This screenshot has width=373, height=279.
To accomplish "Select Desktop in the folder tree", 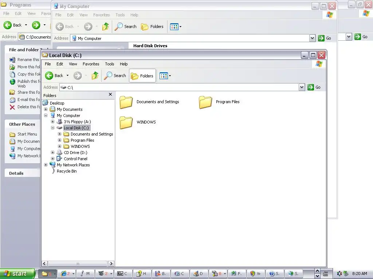I will 57,103.
